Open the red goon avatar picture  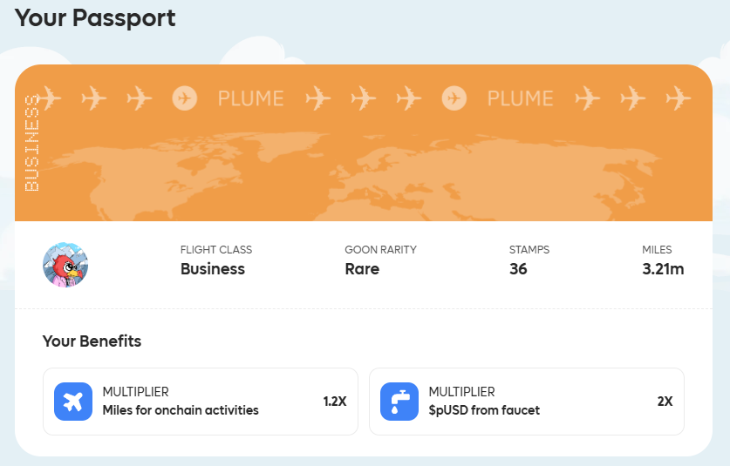point(65,265)
